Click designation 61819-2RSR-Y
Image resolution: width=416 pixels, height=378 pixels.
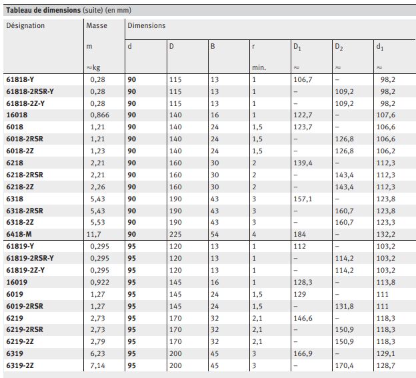point(30,259)
